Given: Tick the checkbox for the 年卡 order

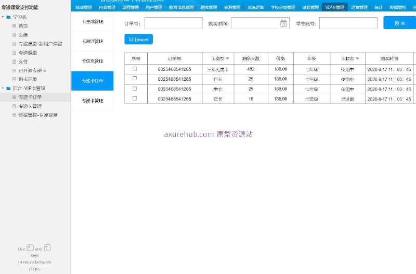Looking at the screenshot, I should 135,98.
